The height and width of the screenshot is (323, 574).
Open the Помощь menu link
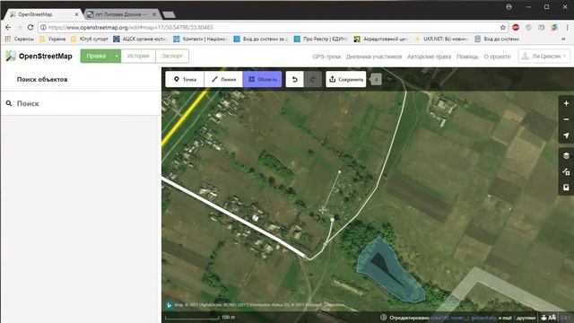[467, 57]
